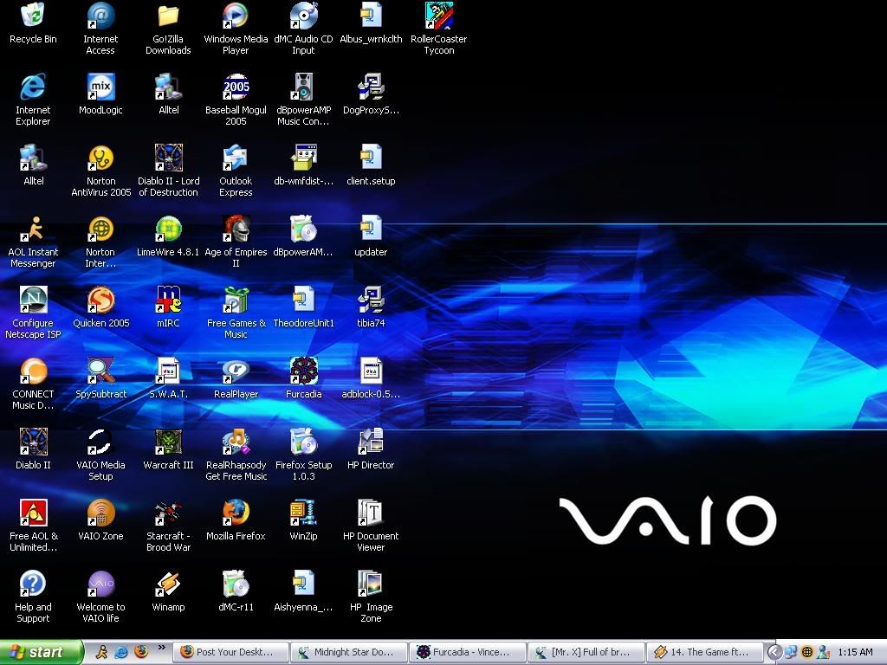Select the RealRhapsody Get Free Music icon

tap(236, 442)
